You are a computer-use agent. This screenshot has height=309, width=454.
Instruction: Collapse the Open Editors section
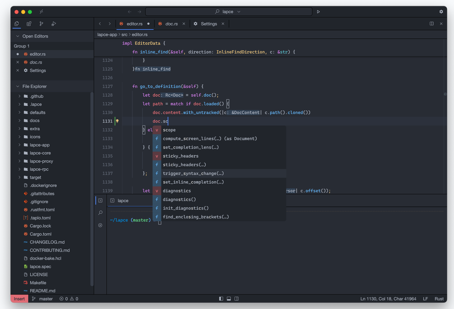(x=18, y=36)
